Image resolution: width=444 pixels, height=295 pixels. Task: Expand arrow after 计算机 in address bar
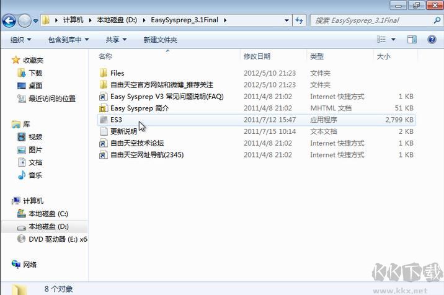[x=90, y=20]
